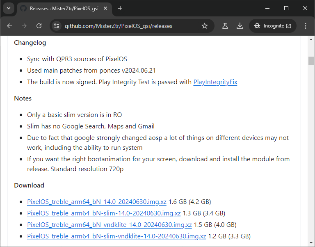Image resolution: width=315 pixels, height=247 pixels.
Task: Click the Notes heading
Action: coord(23,98)
